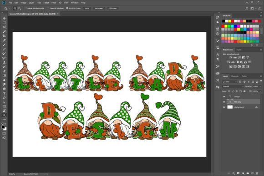Swap foreground and background colors

(x=5, y=124)
